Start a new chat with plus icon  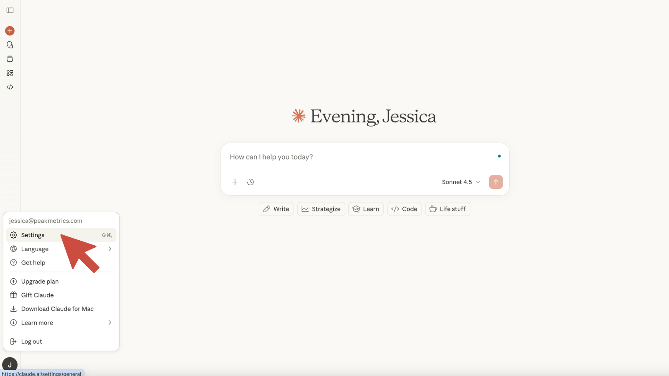point(10,31)
